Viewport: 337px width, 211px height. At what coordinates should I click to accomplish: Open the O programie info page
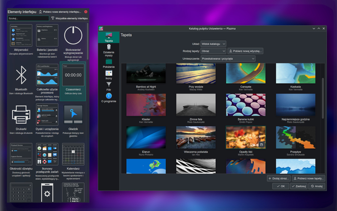[109, 98]
